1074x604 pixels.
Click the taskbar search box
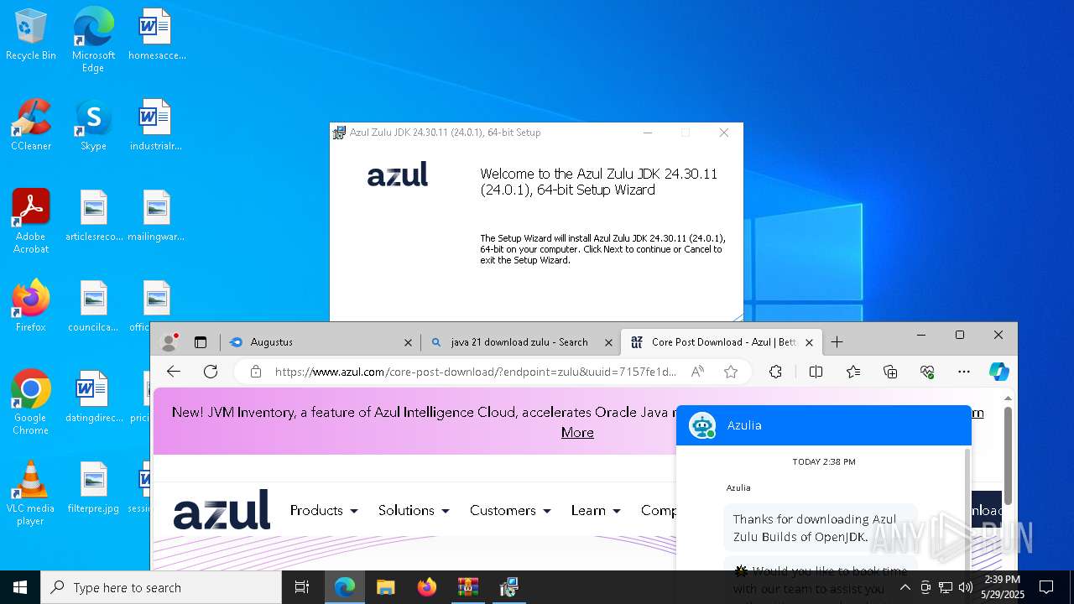point(161,587)
